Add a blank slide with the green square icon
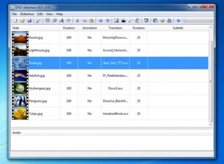The height and width of the screenshot is (164, 224). [69, 21]
